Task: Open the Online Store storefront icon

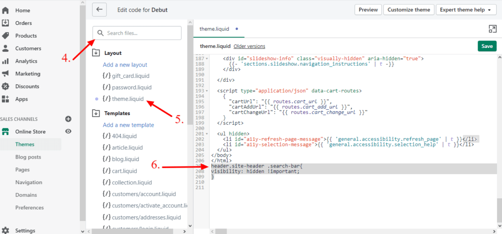Action: (x=5, y=131)
